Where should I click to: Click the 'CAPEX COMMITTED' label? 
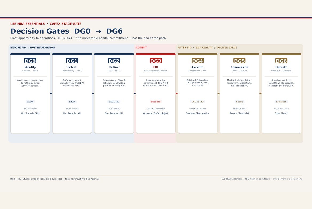pyautogui.click(x=156, y=109)
